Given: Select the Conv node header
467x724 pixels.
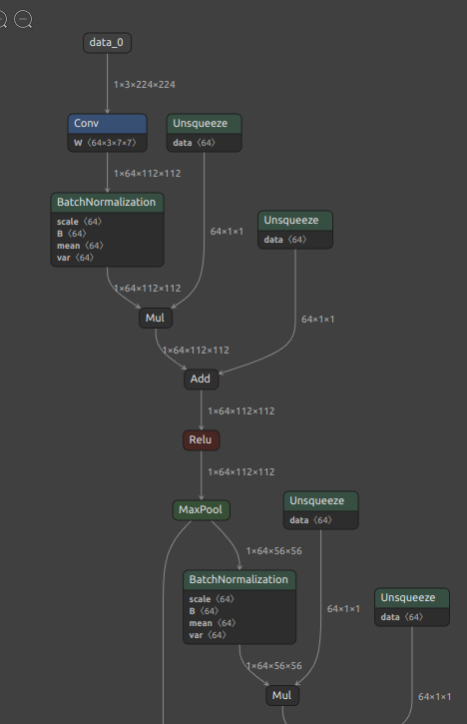Looking at the screenshot, I should click(x=108, y=123).
